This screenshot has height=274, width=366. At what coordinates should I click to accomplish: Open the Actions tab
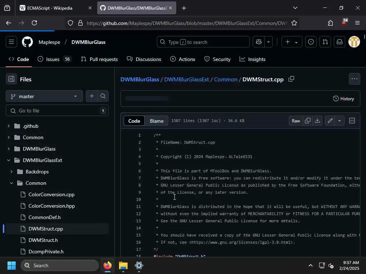point(183,59)
